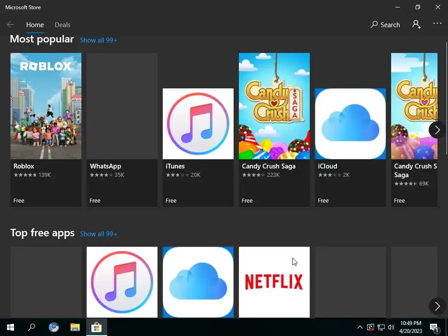
Task: Open the volume speaker icon
Action: coord(391,327)
